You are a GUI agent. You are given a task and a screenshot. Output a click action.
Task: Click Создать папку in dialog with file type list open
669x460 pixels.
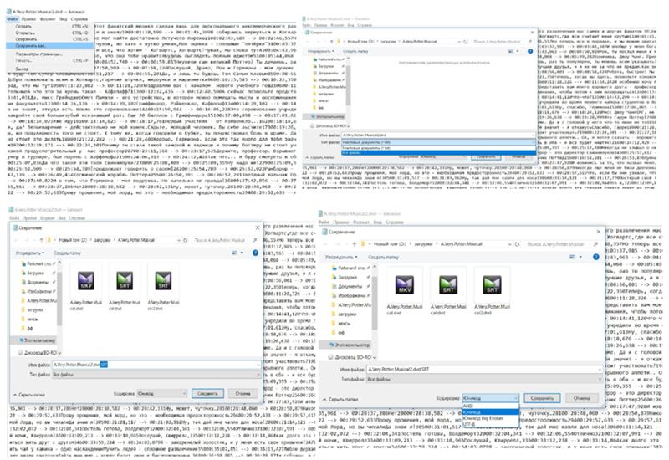355,51
